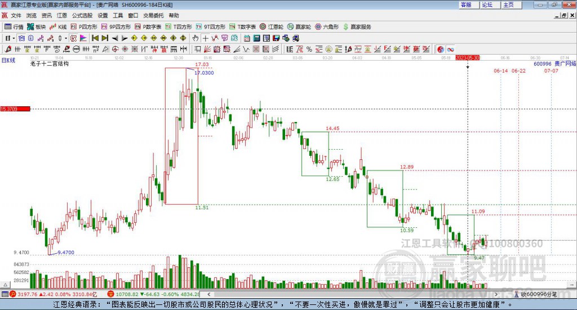
Task: Open the T四方形 tool
Action: point(179,27)
